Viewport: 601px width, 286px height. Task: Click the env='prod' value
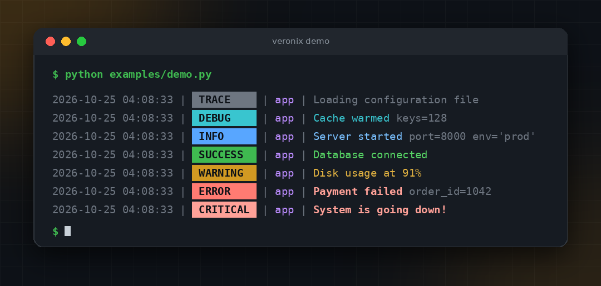click(x=504, y=137)
